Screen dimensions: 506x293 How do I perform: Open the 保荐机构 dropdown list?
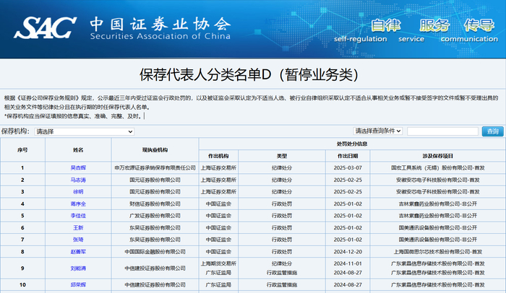[x=84, y=131]
